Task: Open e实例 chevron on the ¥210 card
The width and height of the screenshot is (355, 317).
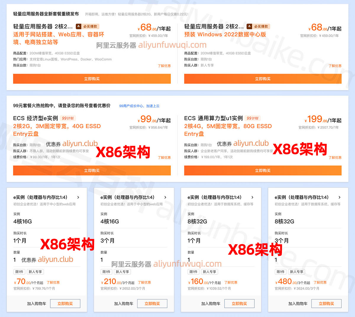Action: click(x=165, y=197)
